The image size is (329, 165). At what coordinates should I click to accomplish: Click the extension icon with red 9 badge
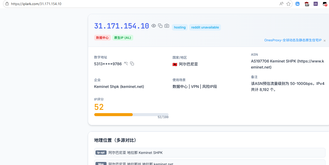[325, 4]
